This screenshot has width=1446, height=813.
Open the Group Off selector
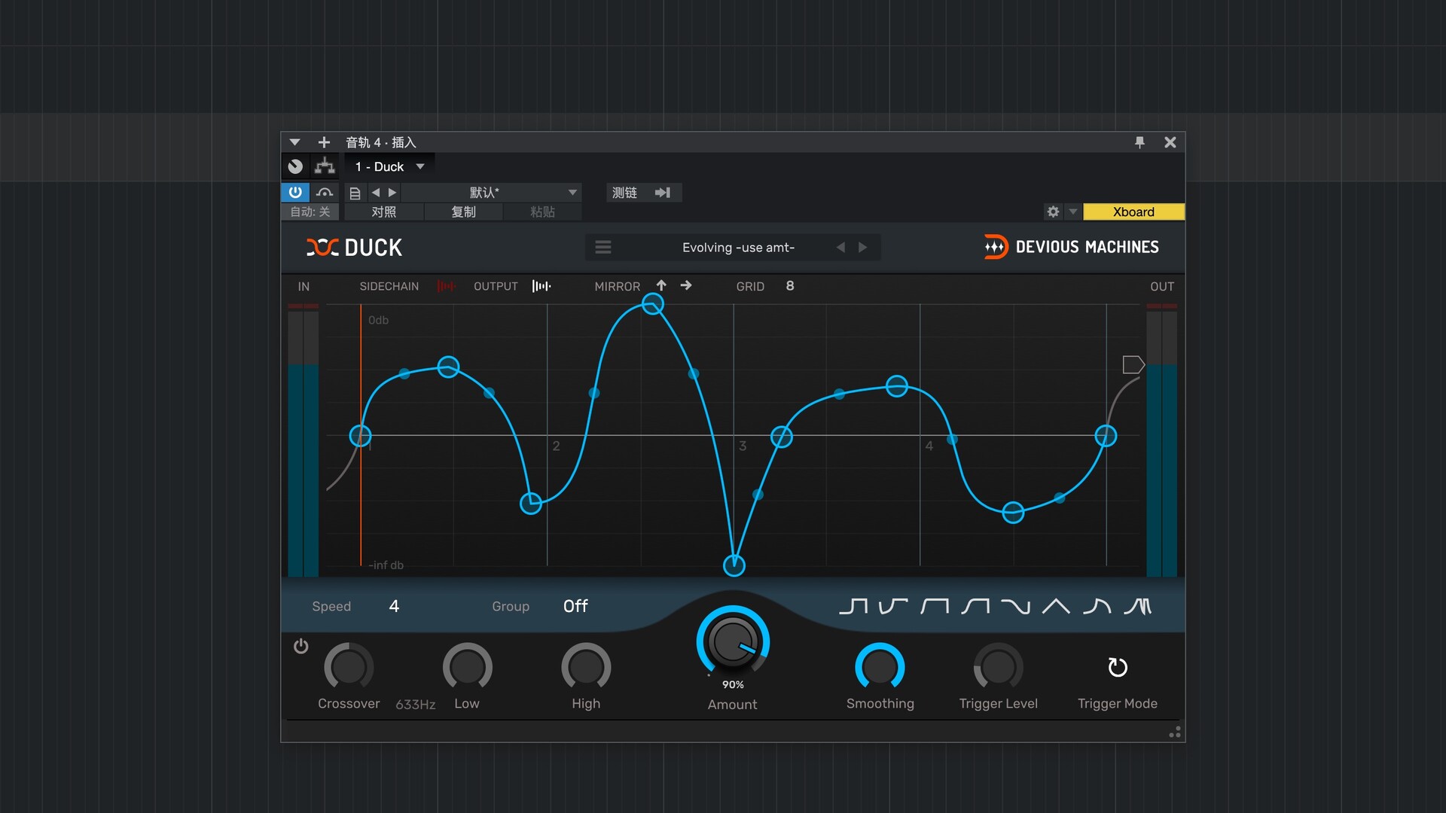click(x=575, y=606)
